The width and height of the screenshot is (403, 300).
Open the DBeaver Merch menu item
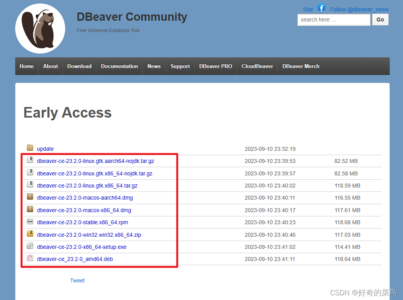[x=301, y=66]
